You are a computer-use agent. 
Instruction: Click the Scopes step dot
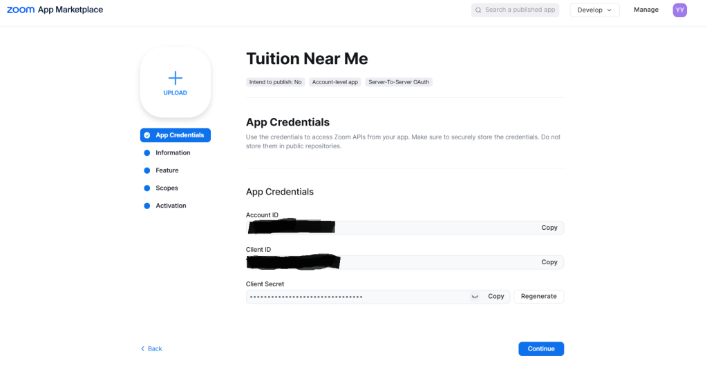point(147,188)
